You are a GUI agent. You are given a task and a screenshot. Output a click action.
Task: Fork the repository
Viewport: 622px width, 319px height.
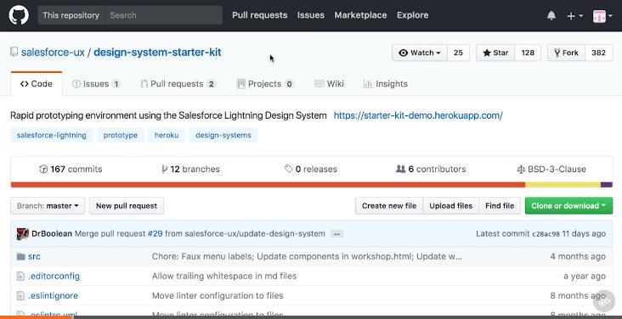(566, 53)
